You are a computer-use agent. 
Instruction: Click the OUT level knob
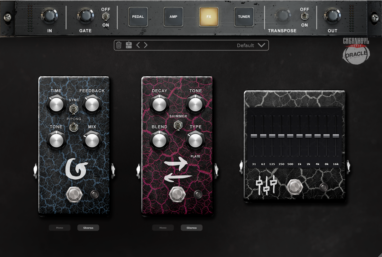(332, 16)
